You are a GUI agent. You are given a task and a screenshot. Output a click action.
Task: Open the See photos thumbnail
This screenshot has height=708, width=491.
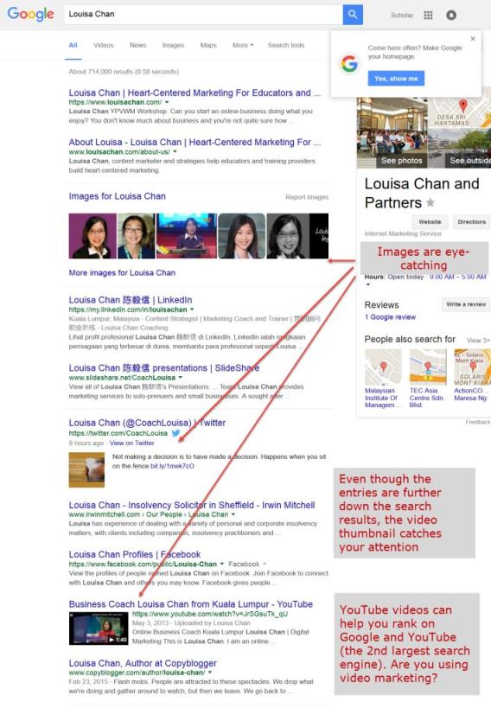[x=392, y=133]
